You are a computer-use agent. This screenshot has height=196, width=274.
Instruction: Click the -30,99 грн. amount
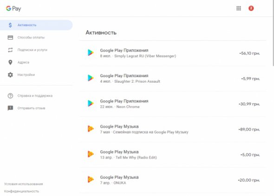pyautogui.click(x=249, y=104)
